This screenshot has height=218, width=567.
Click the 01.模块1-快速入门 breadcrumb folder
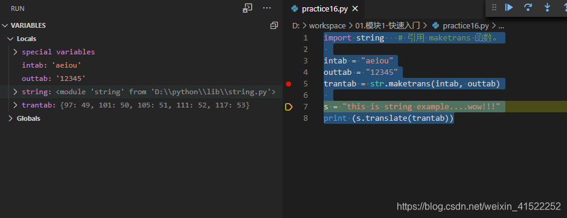pyautogui.click(x=387, y=26)
